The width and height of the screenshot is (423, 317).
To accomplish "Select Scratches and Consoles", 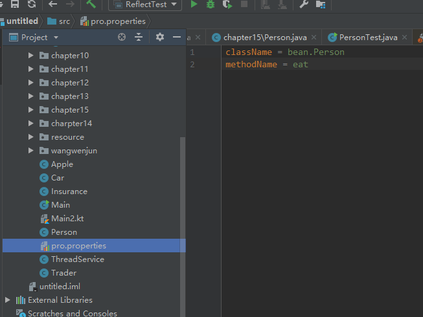I will (73, 313).
